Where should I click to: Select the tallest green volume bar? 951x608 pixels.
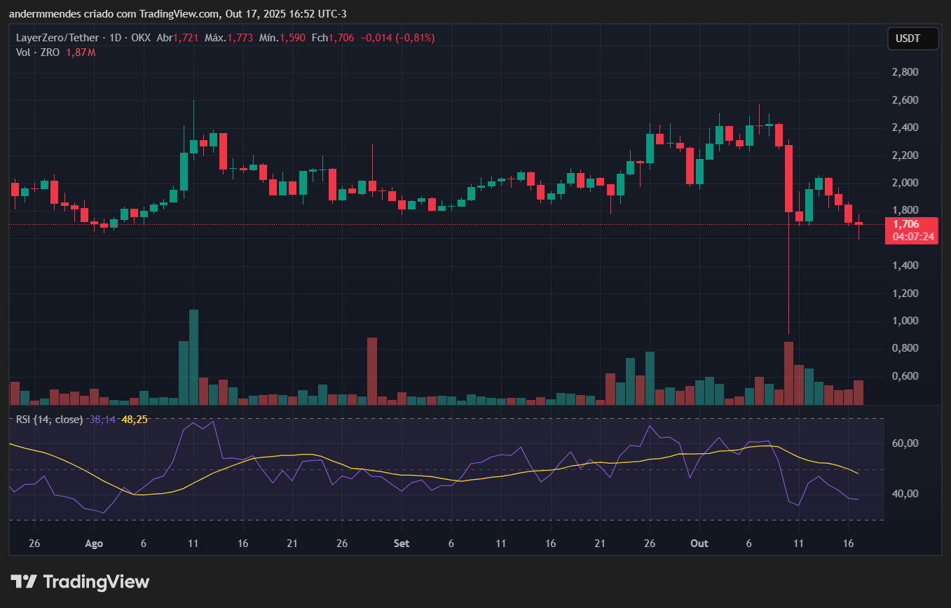[x=193, y=357]
